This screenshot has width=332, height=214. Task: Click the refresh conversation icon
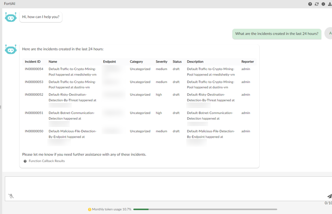pos(317,4)
